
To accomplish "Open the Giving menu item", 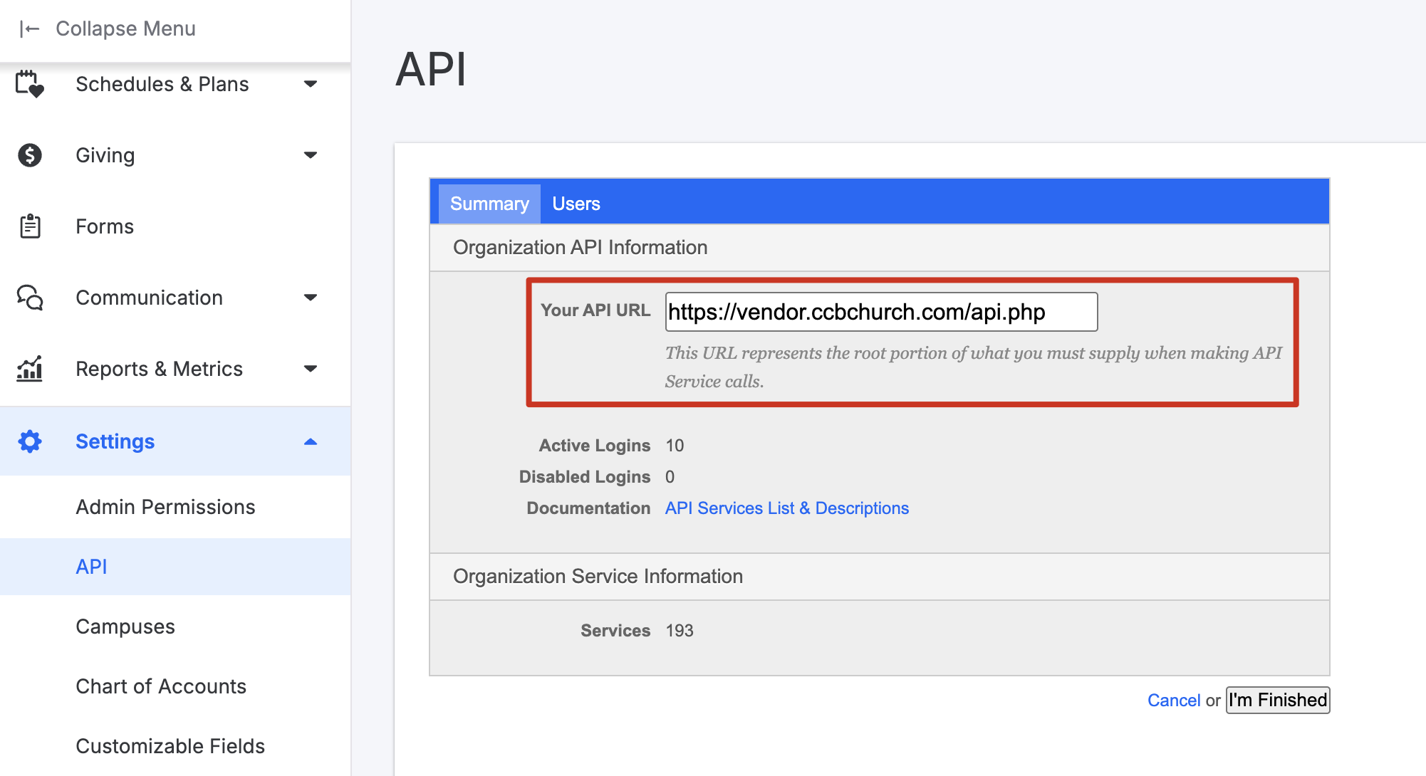I will 105,155.
